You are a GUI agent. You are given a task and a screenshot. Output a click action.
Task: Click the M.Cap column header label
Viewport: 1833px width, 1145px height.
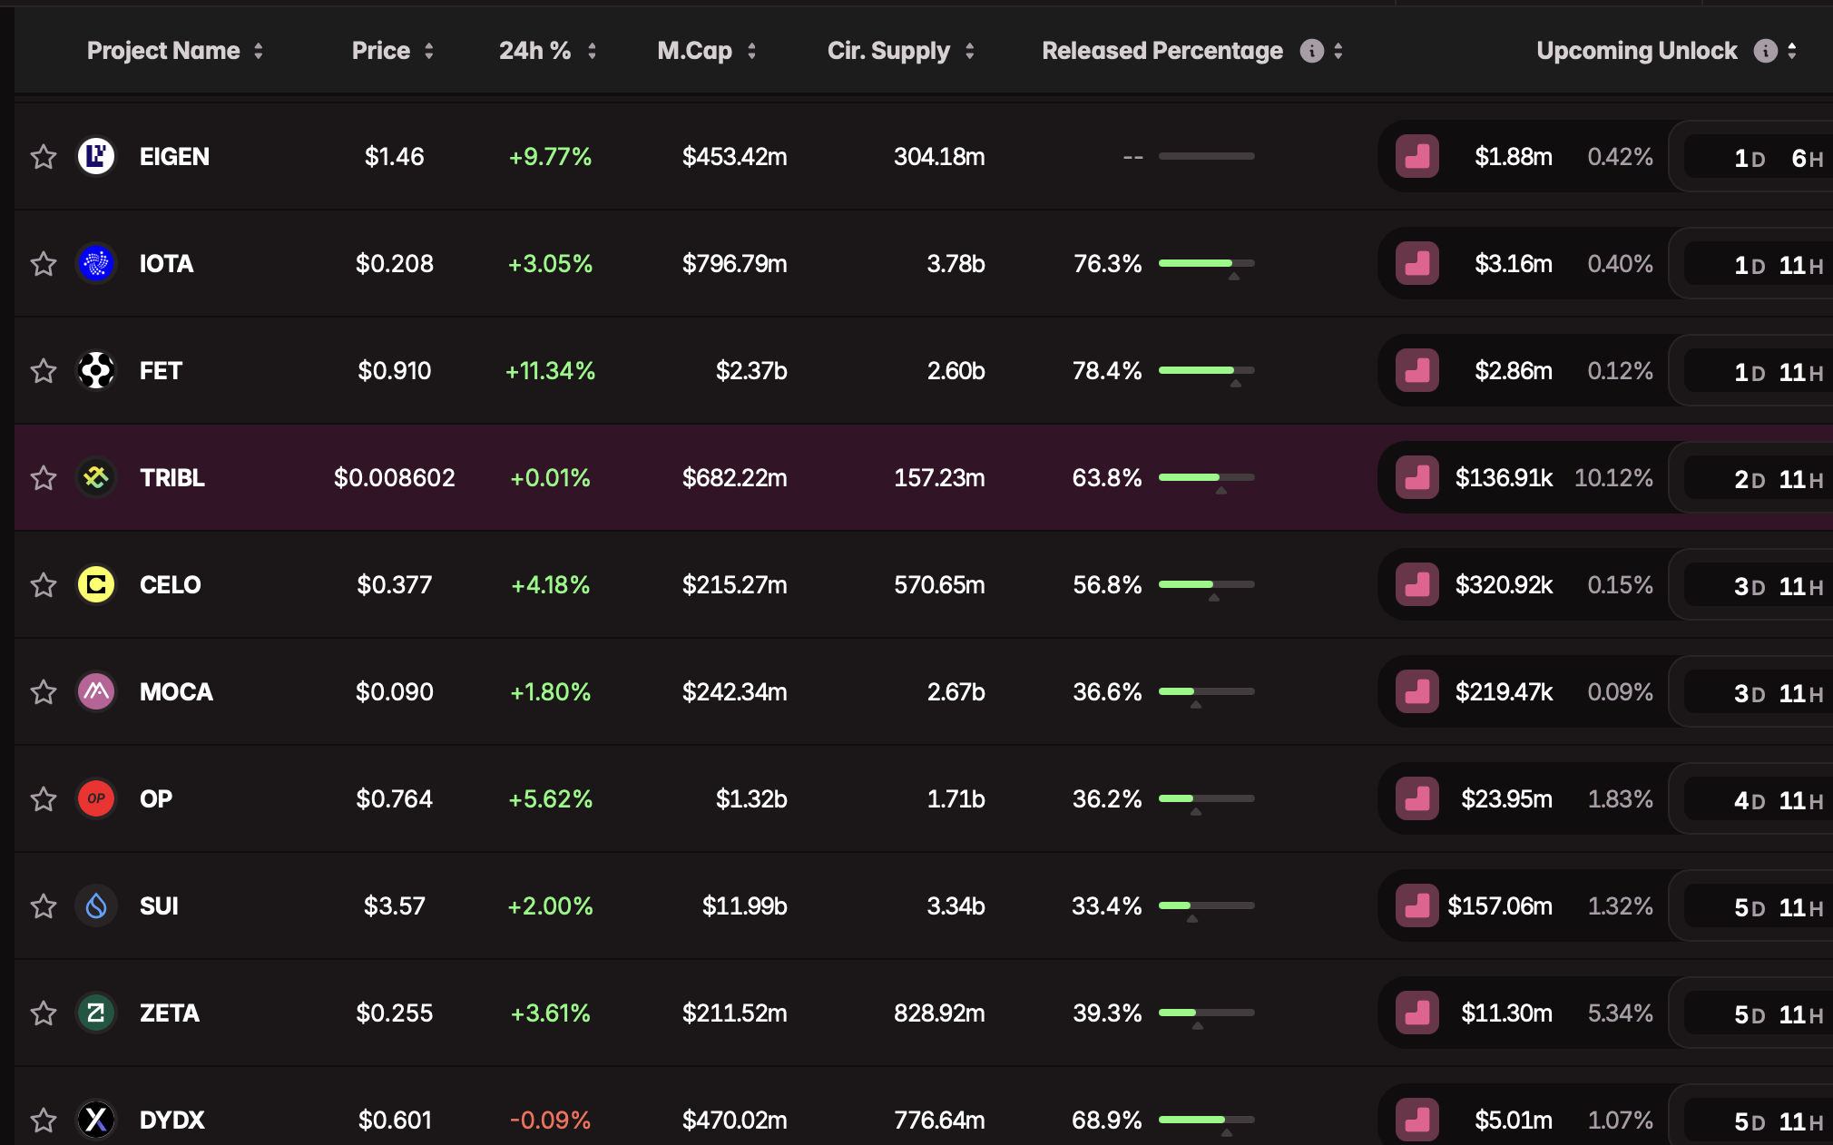pos(695,51)
